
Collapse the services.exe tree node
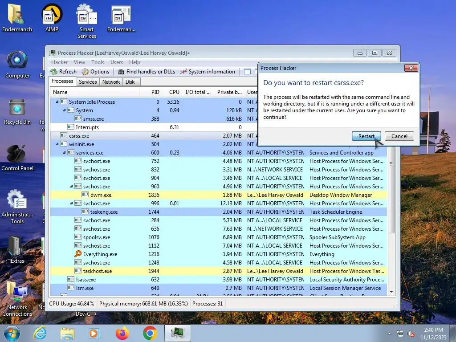pyautogui.click(x=64, y=152)
